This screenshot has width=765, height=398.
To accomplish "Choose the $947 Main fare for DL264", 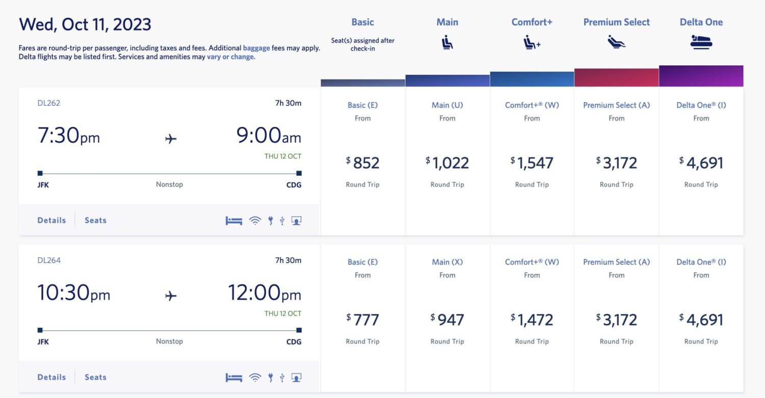I will click(447, 320).
